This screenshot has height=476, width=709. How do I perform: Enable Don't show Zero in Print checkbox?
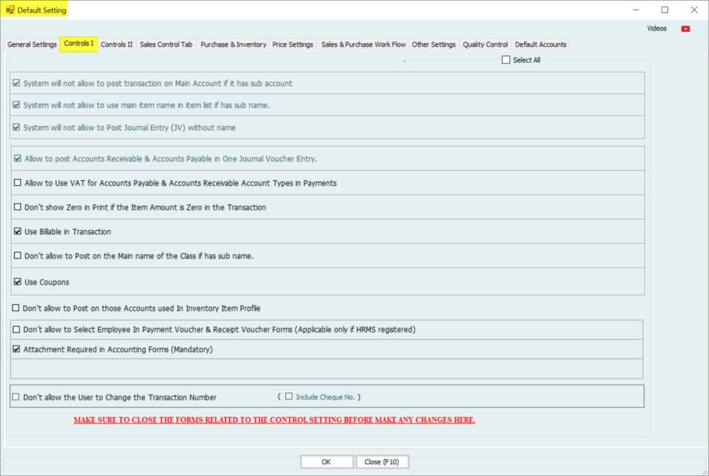(x=17, y=206)
